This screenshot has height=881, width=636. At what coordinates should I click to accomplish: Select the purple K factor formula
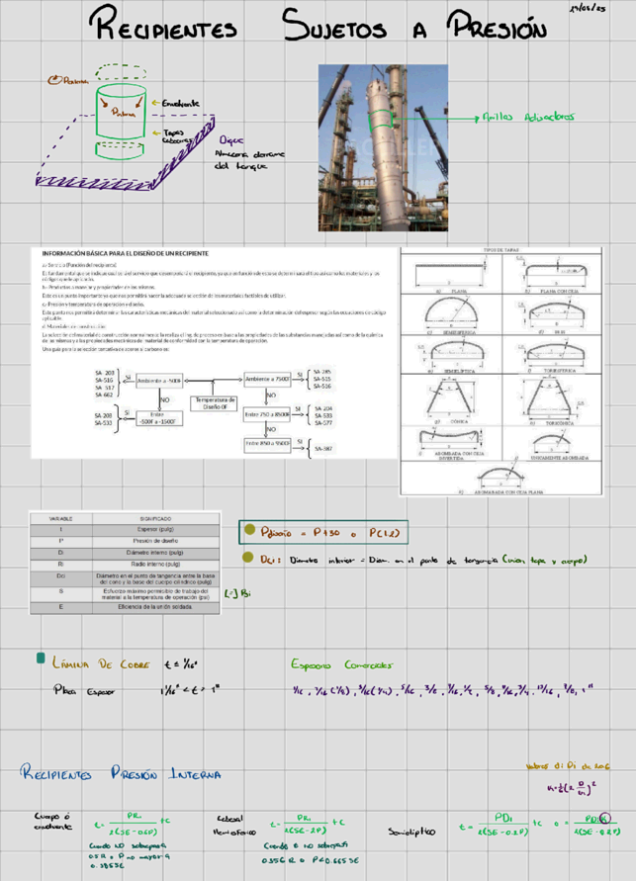click(x=572, y=787)
